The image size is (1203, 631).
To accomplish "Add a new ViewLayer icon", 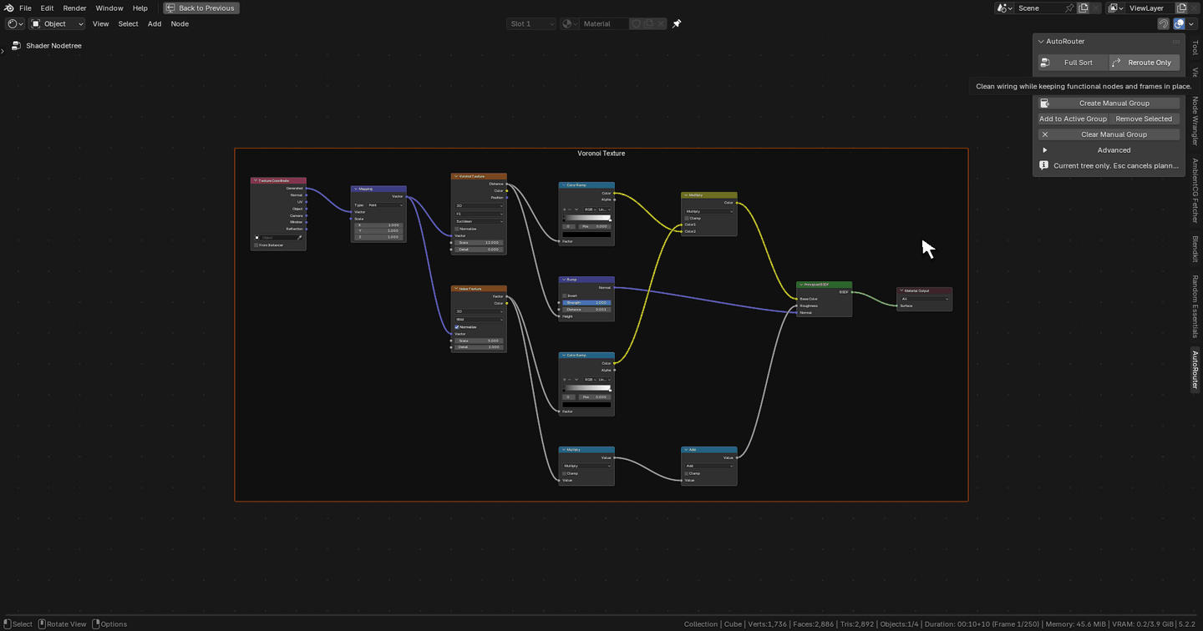I will tap(1181, 8).
